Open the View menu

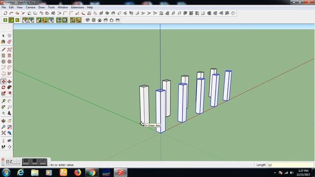tap(20, 7)
